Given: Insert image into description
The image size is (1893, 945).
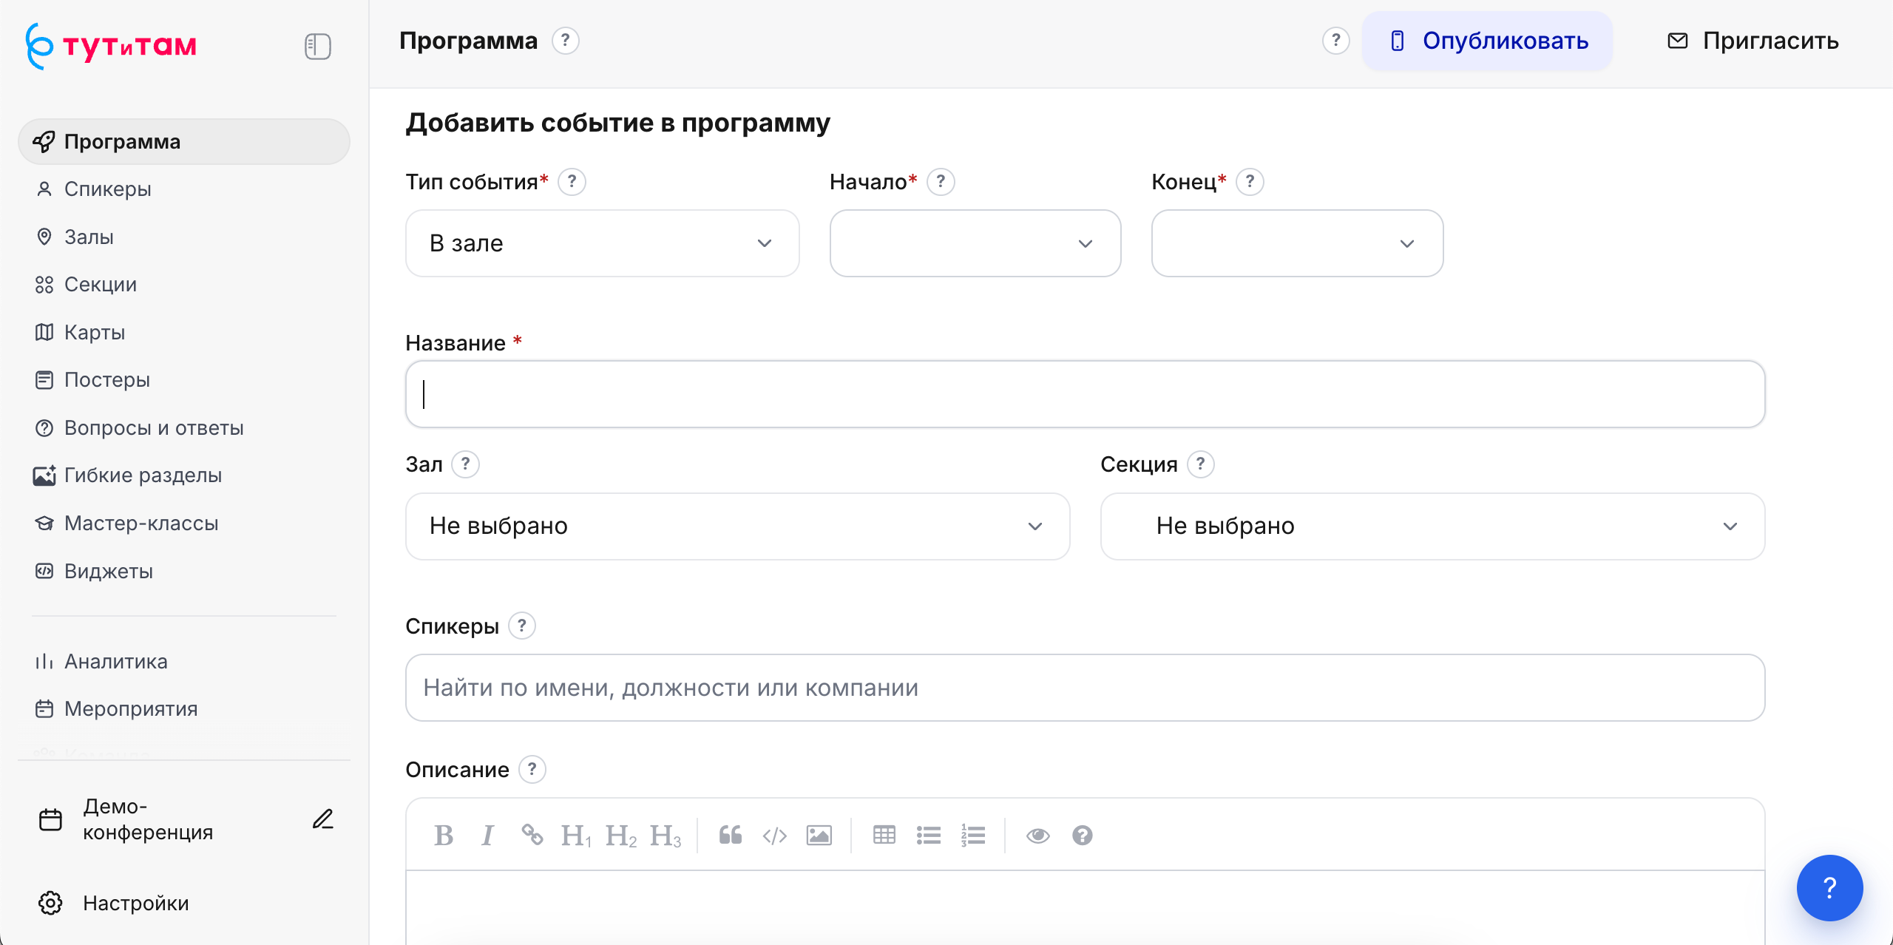Looking at the screenshot, I should click(x=819, y=836).
